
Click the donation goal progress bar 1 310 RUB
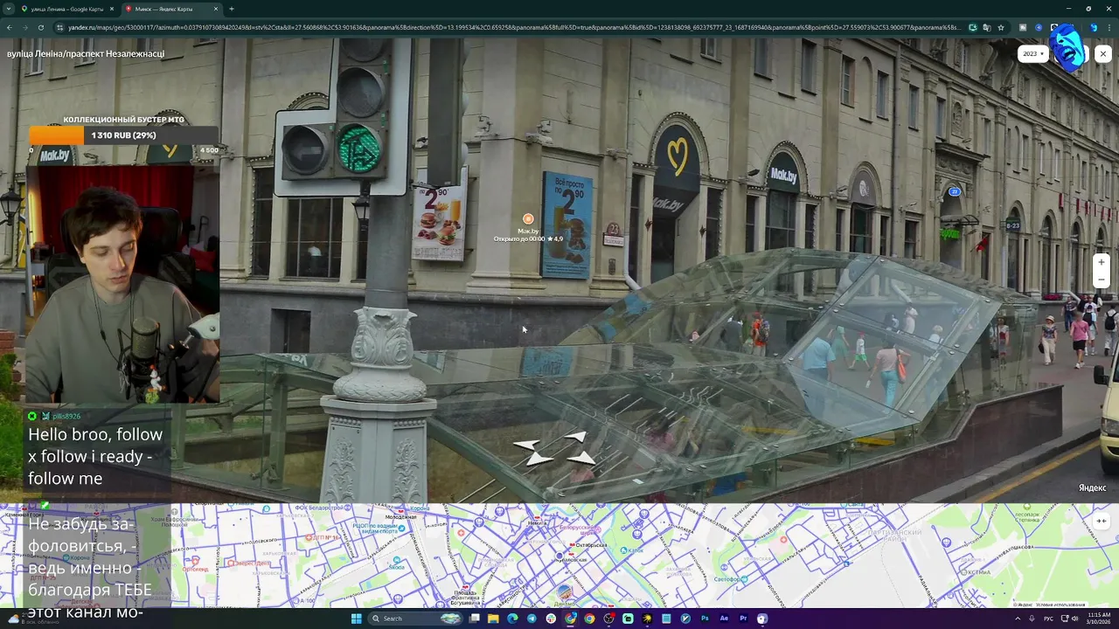tap(123, 135)
